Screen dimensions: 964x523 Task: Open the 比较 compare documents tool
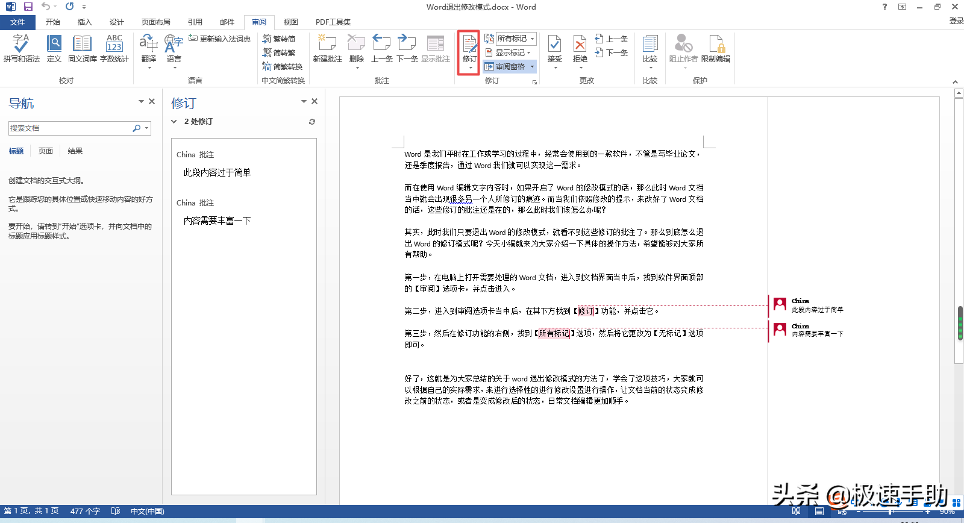click(649, 48)
